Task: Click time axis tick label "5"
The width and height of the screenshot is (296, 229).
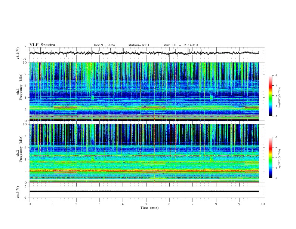Action: click(146, 204)
